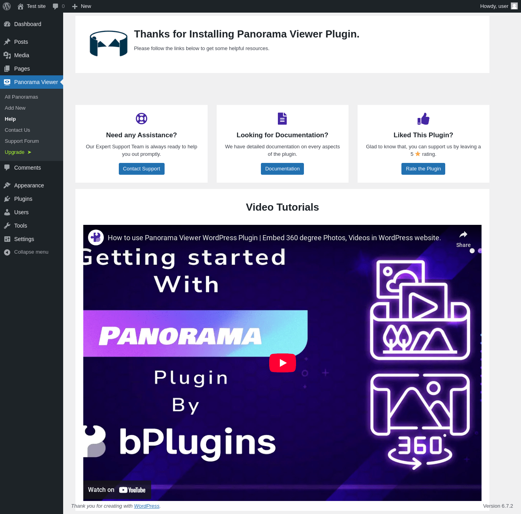Click the Media icon in sidebar
Screen dimensions: 521x514
click(7, 55)
